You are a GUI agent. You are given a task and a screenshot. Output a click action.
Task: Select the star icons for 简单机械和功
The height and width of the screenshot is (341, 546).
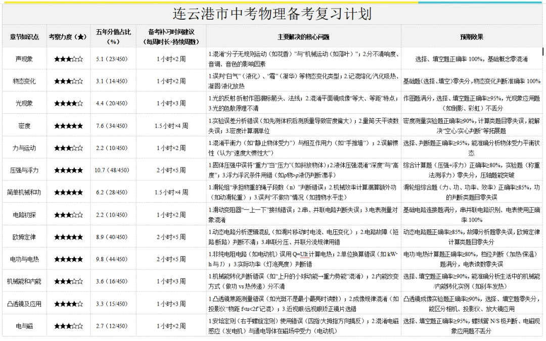[67, 192]
